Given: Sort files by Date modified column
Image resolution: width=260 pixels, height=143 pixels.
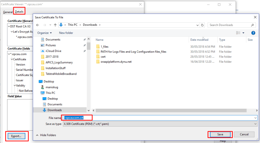Looking at the screenshot, I should click(199, 40).
